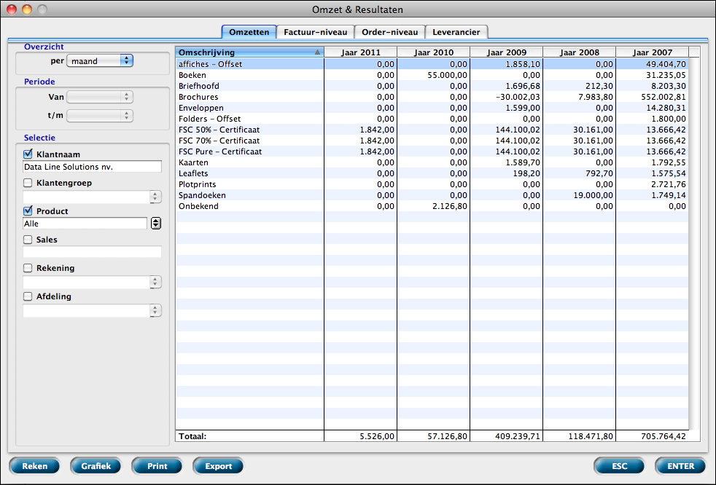Click the Klantnaam field 'Data Line Solutions nv.'
This screenshot has height=485, width=716.
[x=92, y=167]
